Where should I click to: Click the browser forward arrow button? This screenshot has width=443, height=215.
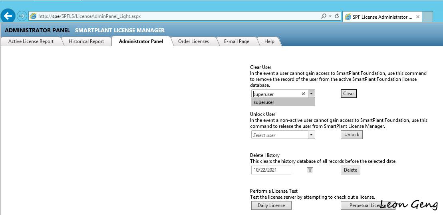click(22, 16)
